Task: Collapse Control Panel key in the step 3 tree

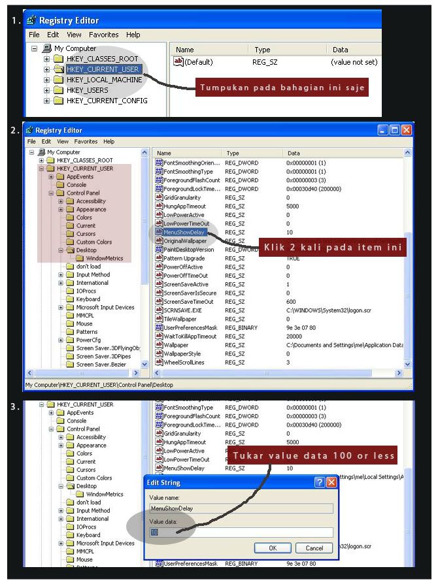Action: pos(52,429)
